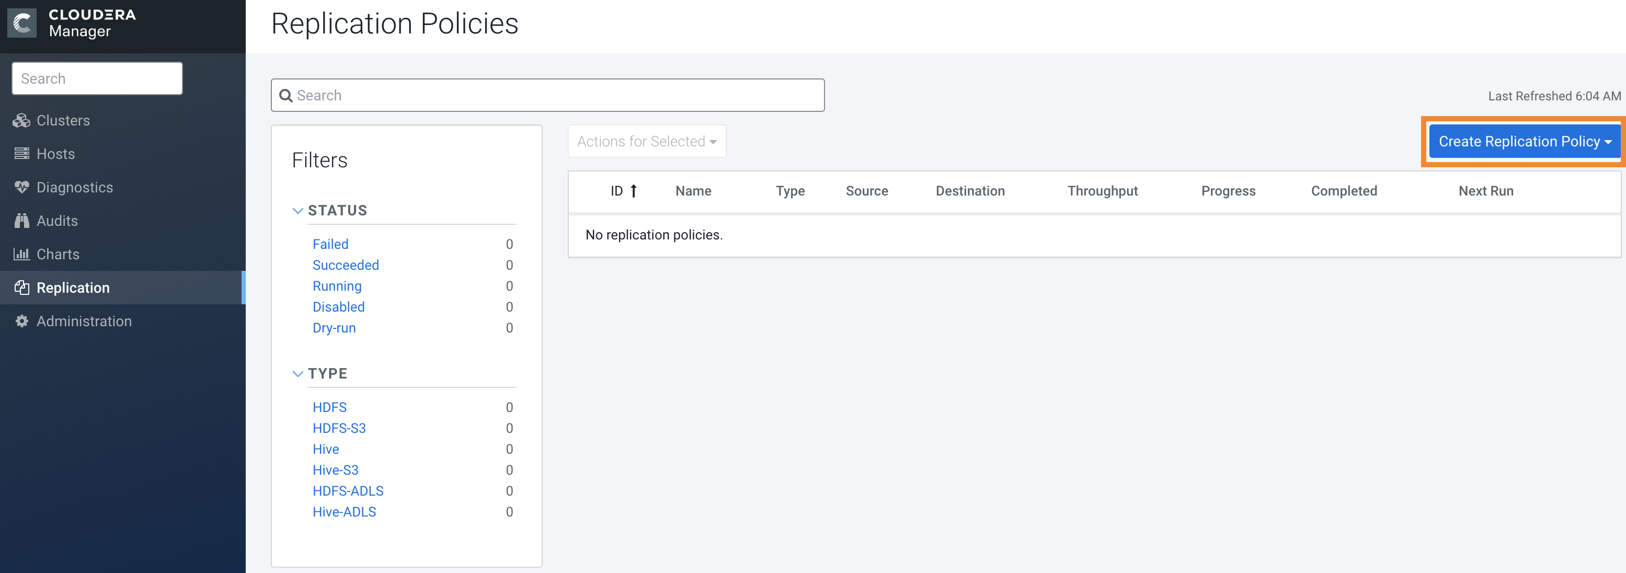The height and width of the screenshot is (573, 1626).
Task: Click the sidebar Search field
Action: [97, 79]
